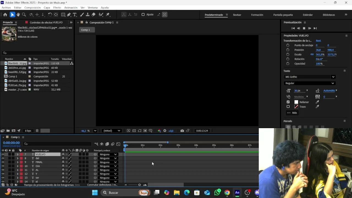Take a snapshot with the camera icon
Viewport: 352px width, 198px height.
pos(182,131)
